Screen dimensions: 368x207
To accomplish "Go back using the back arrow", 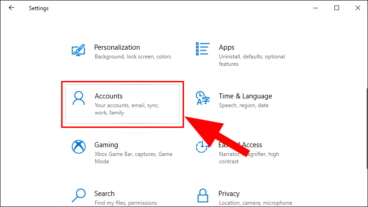I will 11,8.
